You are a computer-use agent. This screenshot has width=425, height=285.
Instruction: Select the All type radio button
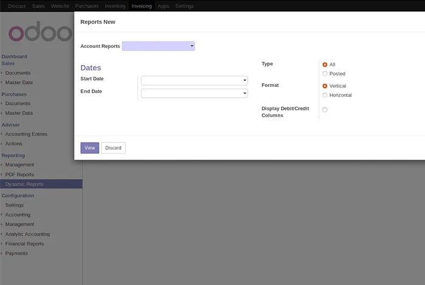click(x=325, y=65)
